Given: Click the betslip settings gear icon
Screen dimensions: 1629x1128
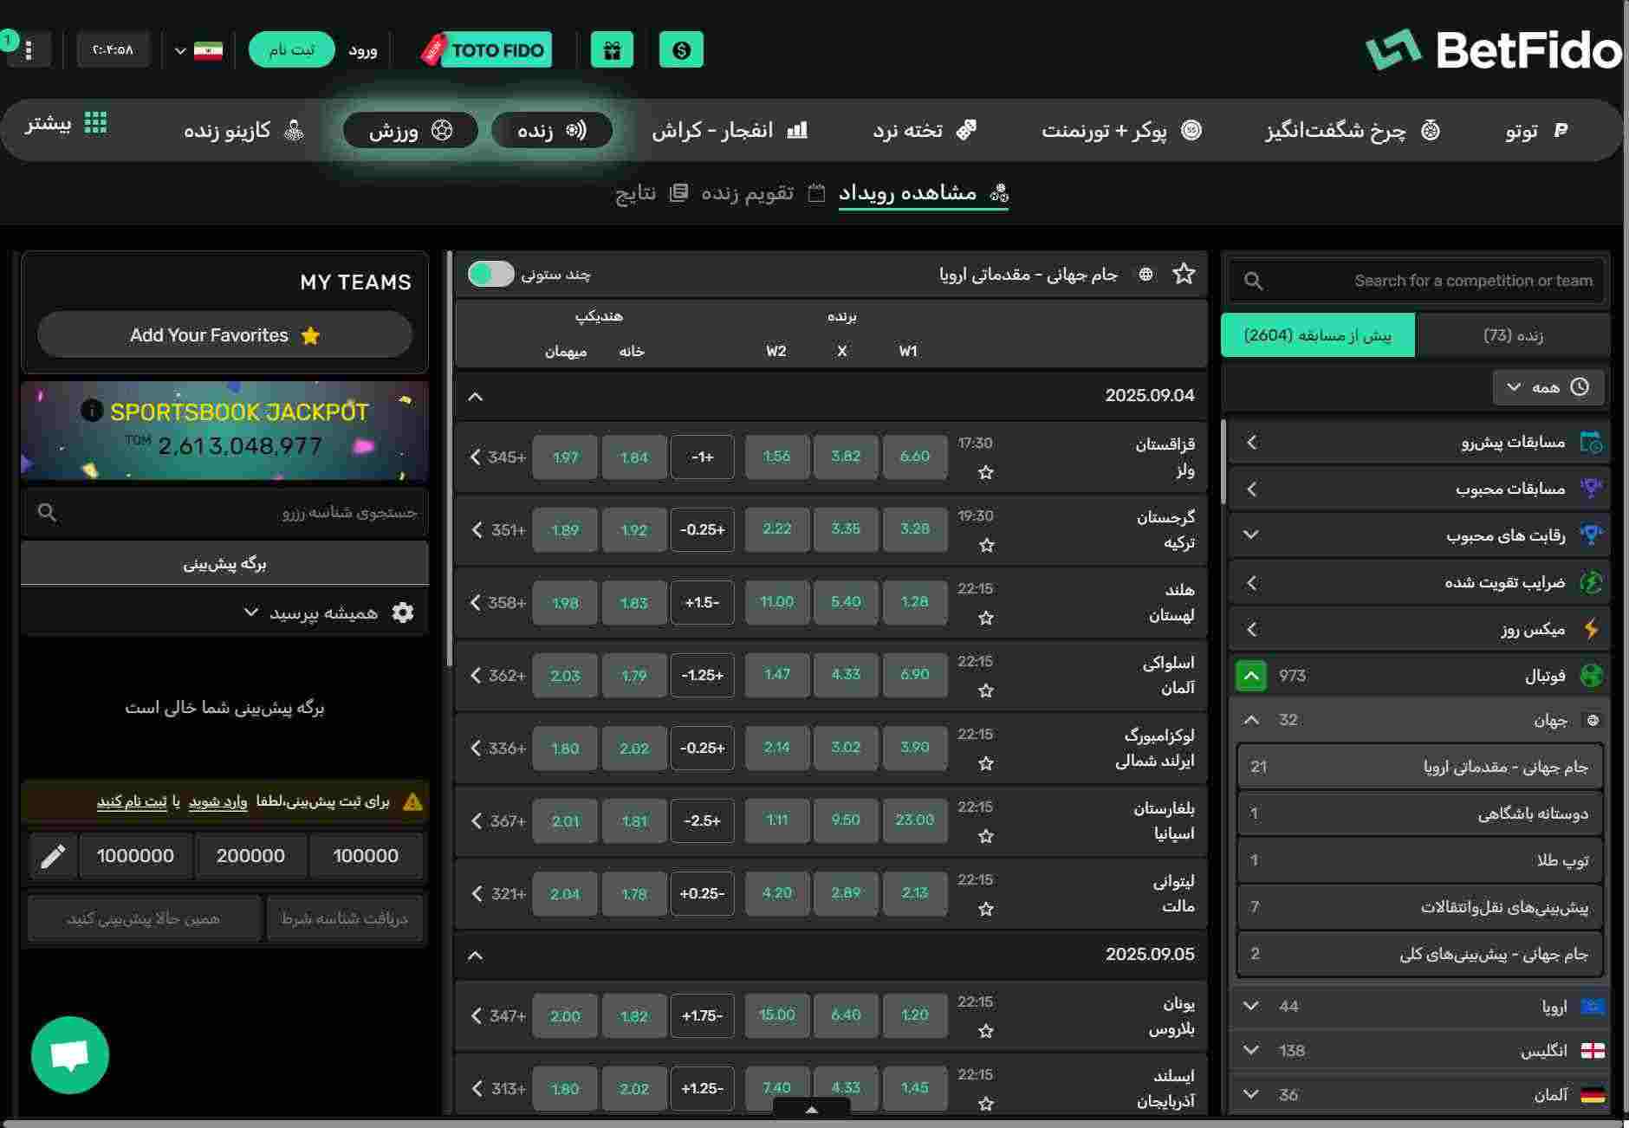Looking at the screenshot, I should 403,613.
